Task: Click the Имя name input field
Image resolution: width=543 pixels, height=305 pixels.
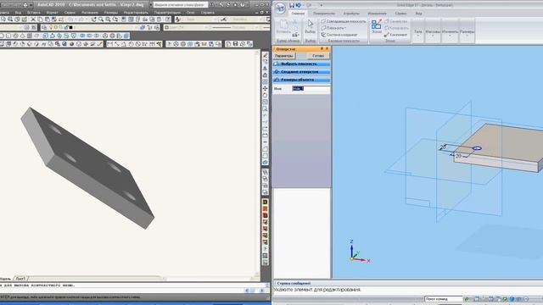Action: click(x=311, y=89)
